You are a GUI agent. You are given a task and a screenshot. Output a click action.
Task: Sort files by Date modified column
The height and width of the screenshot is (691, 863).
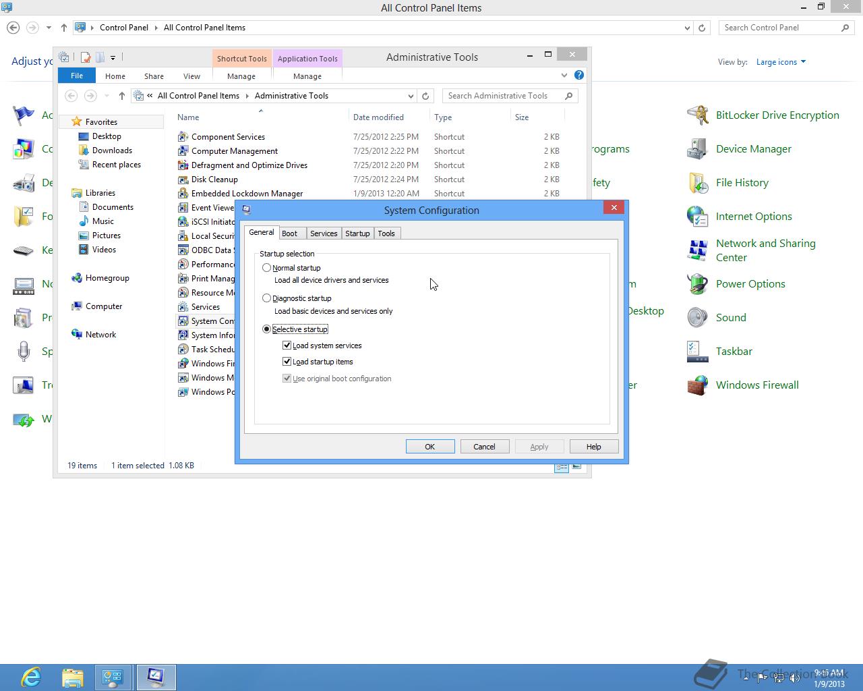click(378, 117)
